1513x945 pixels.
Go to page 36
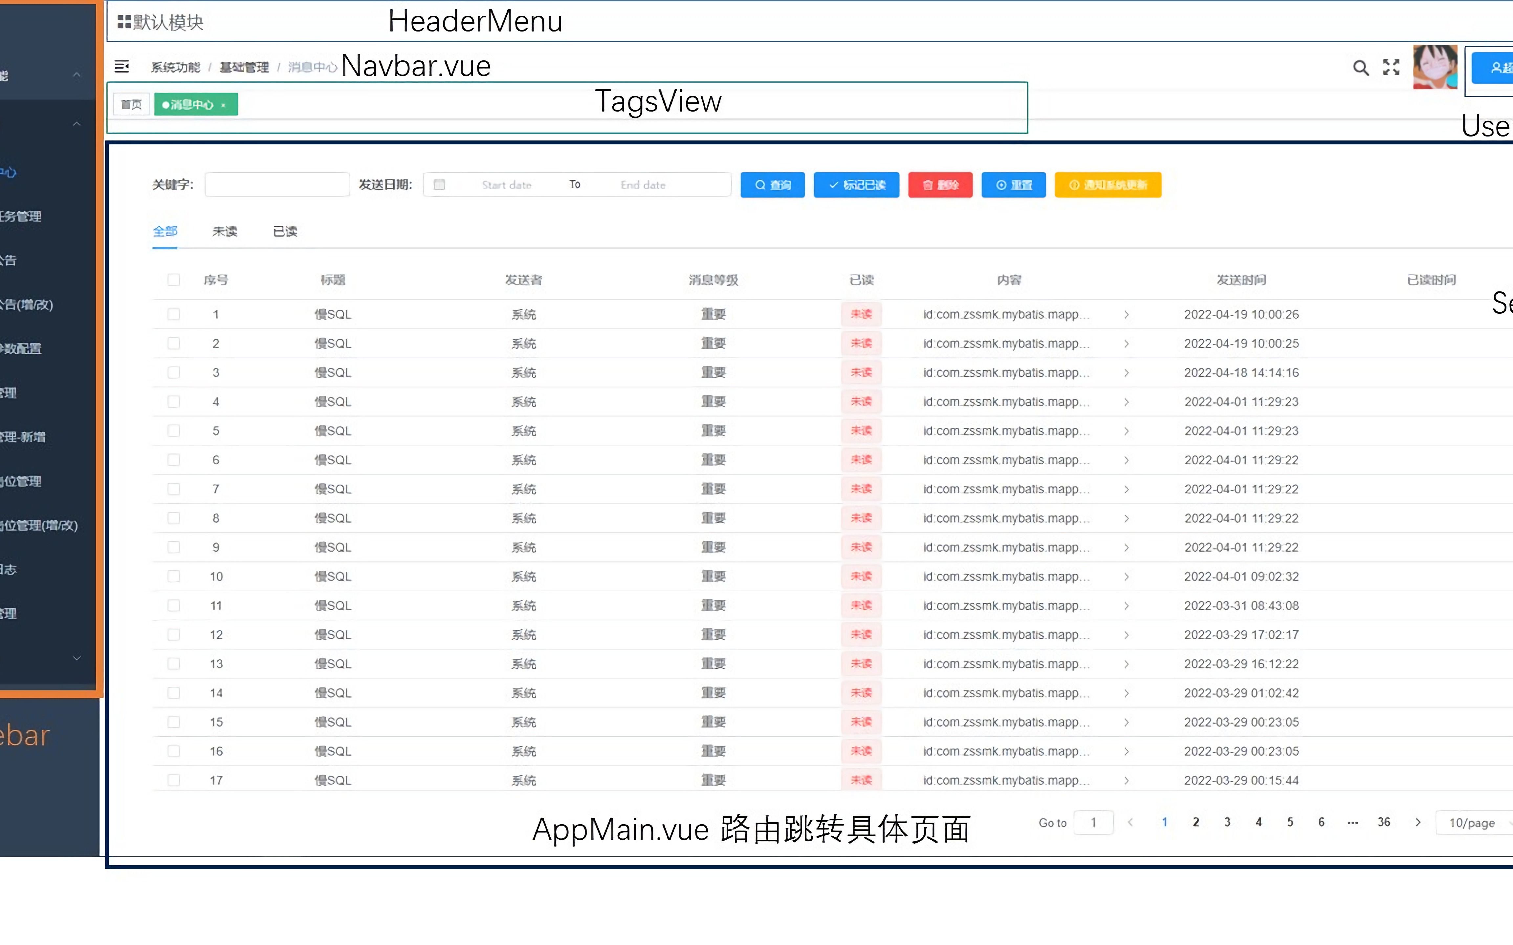(1384, 822)
